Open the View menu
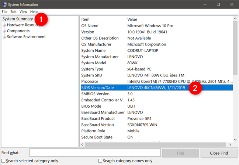Screen dimensions: 239x165 point(23,12)
